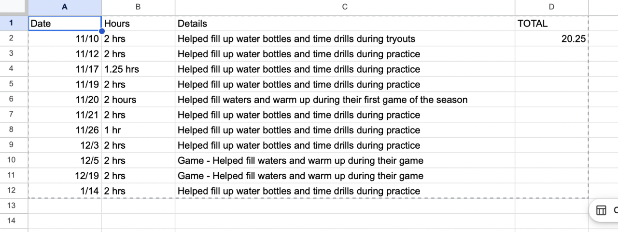Select column B header
This screenshot has height=232, width=618.
point(138,7)
